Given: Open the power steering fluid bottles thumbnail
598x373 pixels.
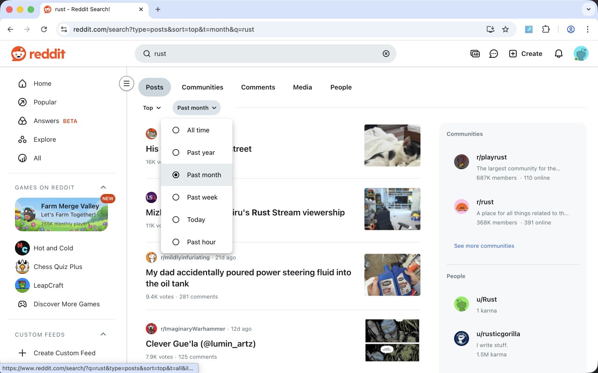Looking at the screenshot, I should coord(392,275).
